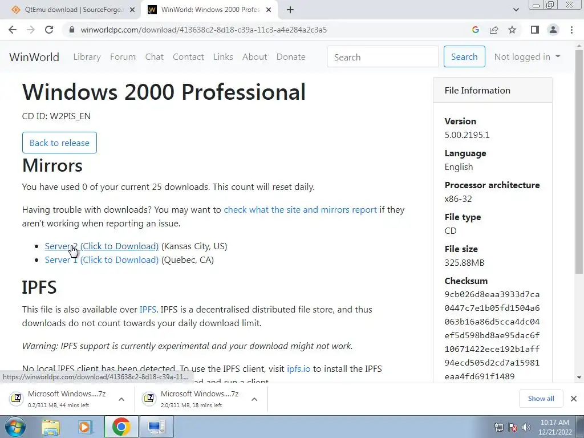This screenshot has height=438, width=584.
Task: Close the QtEmu SourceForge tab
Action: (x=132, y=10)
